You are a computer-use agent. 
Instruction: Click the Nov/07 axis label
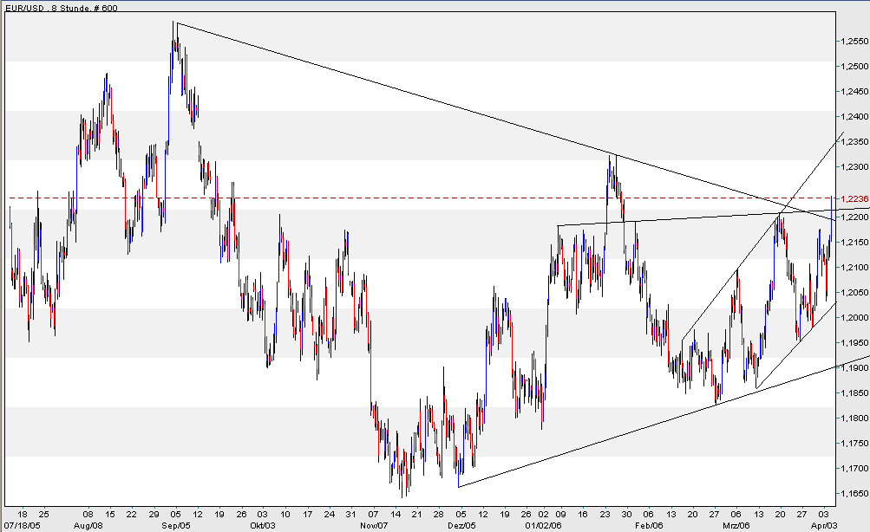(373, 524)
